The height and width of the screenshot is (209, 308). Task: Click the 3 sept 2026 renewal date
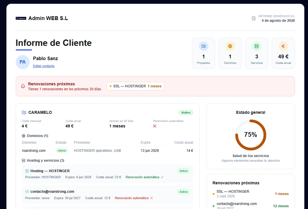(226, 196)
